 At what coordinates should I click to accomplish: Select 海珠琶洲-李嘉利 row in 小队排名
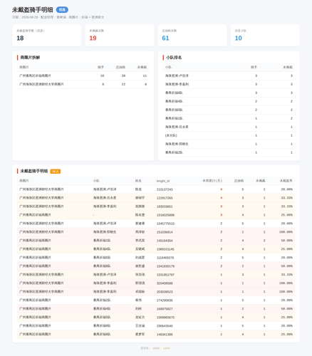[x=229, y=84]
